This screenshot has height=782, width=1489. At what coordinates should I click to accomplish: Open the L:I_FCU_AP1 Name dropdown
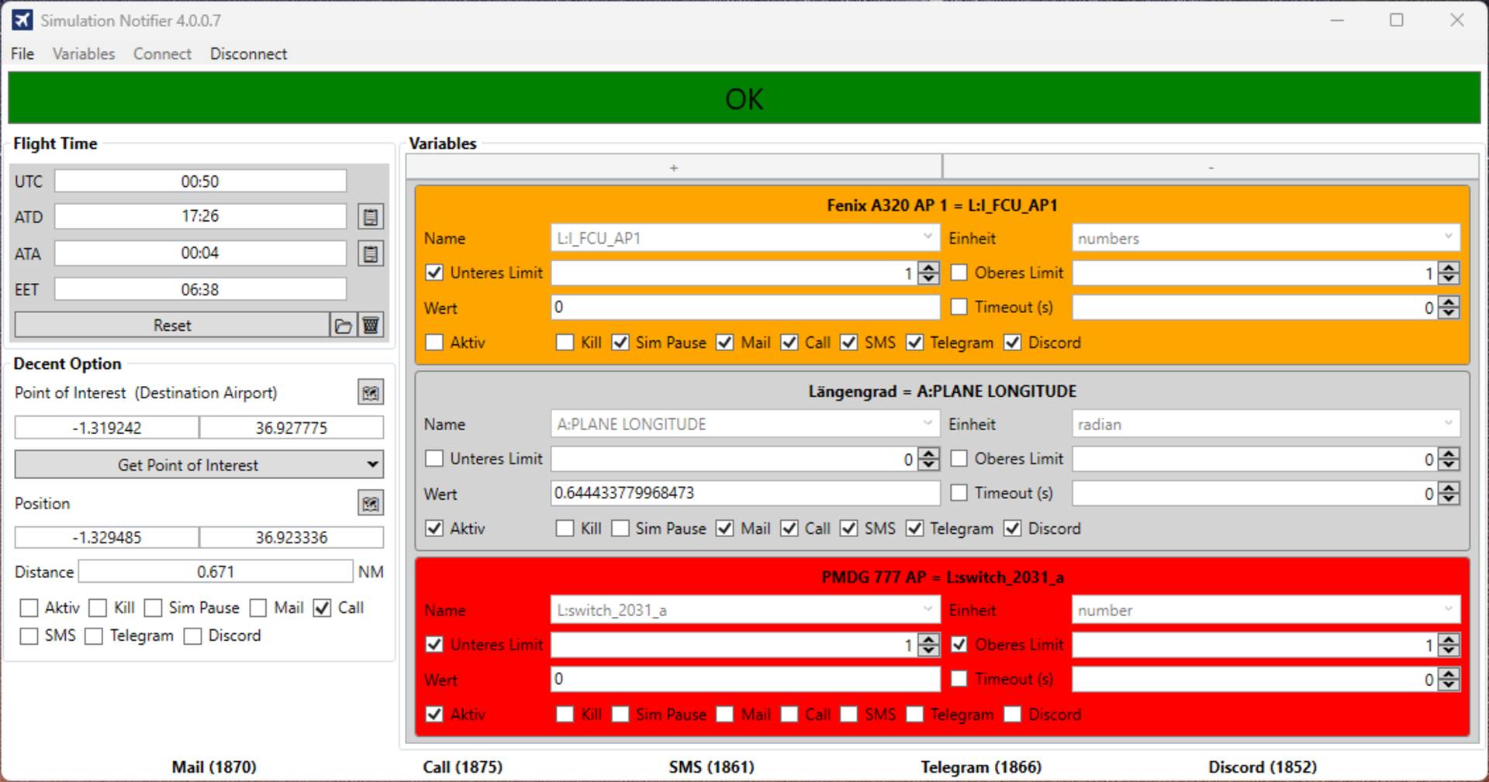point(928,238)
